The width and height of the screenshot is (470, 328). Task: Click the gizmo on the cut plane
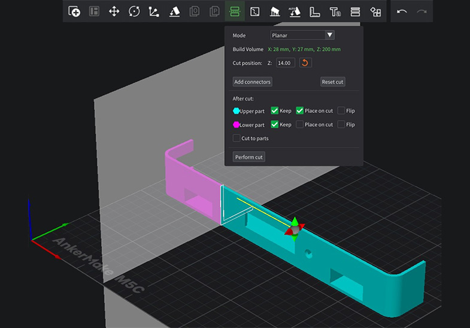[x=294, y=229]
